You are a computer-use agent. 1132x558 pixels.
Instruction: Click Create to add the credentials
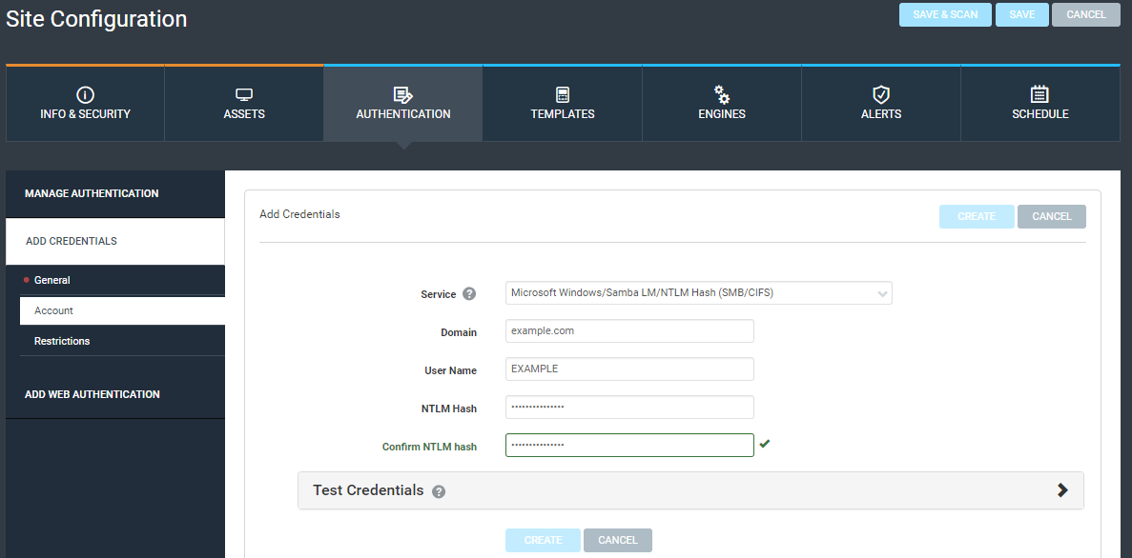click(x=977, y=216)
